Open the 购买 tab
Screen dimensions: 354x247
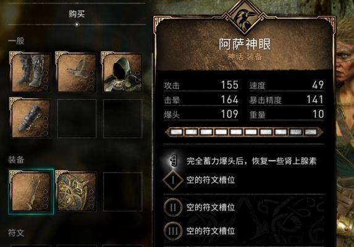coord(77,14)
